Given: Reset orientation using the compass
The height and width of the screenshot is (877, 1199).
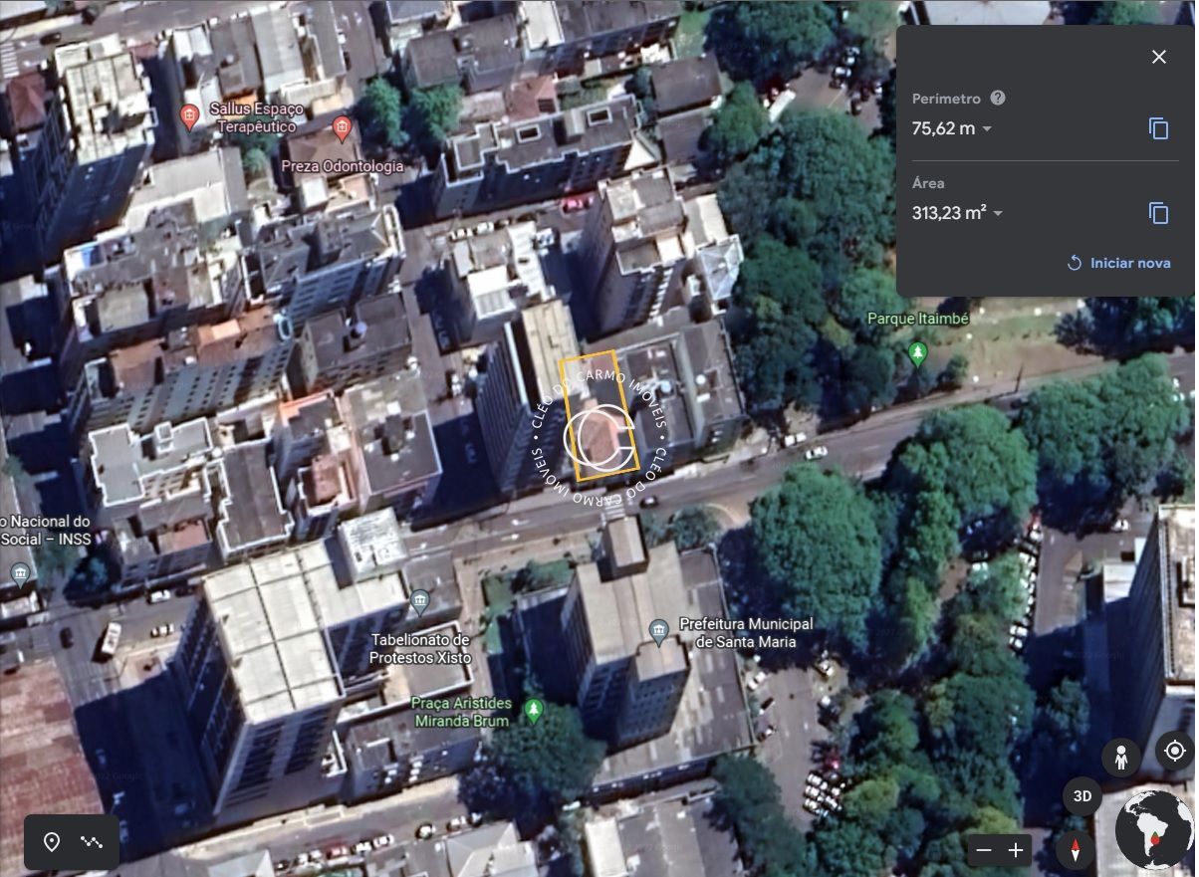Looking at the screenshot, I should pyautogui.click(x=1076, y=850).
